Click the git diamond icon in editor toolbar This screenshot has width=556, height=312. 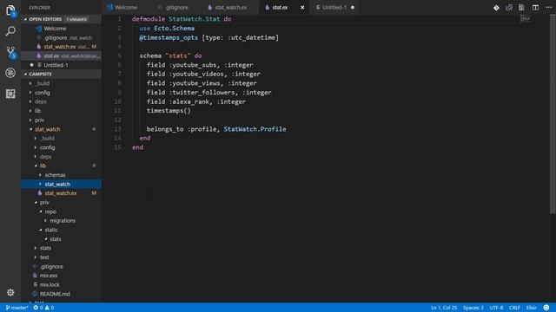coord(496,8)
